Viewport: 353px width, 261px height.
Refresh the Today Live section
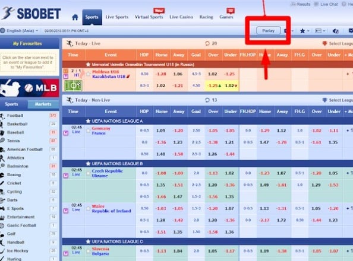click(x=207, y=43)
